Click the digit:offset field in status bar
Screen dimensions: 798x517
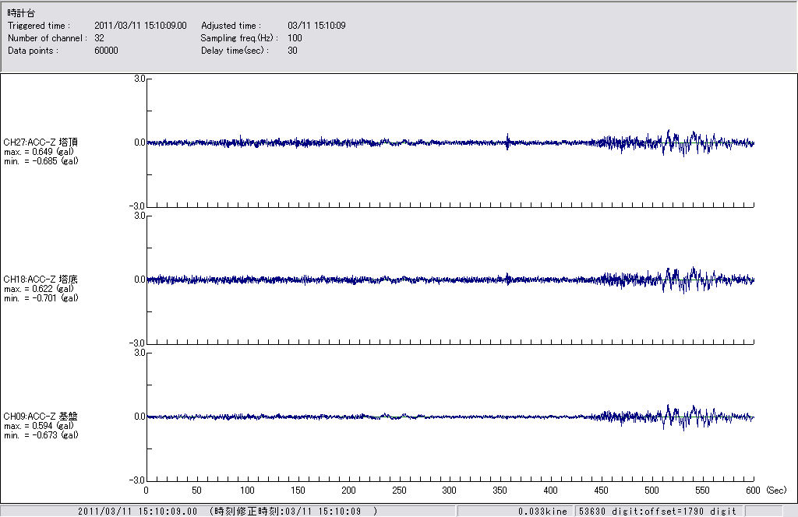coord(656,512)
